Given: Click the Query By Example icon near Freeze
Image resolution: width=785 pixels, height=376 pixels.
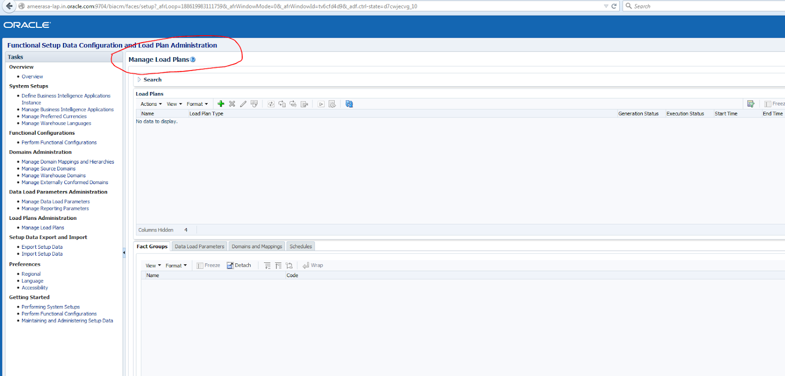Looking at the screenshot, I should 751,104.
